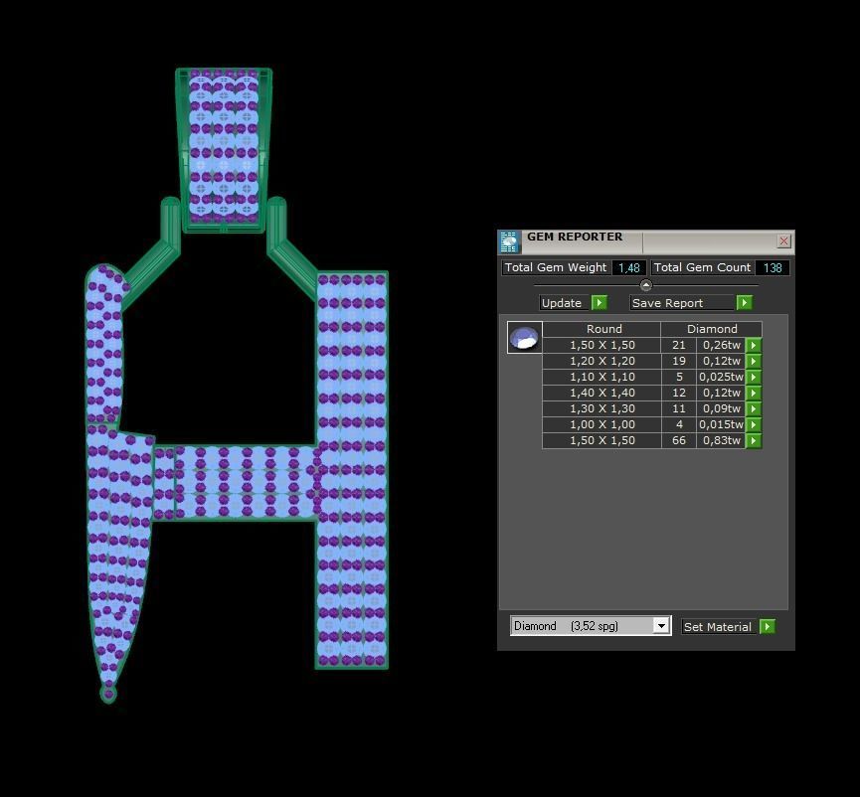Close the Gem Reporter panel
The height and width of the screenshot is (797, 860).
(x=783, y=240)
